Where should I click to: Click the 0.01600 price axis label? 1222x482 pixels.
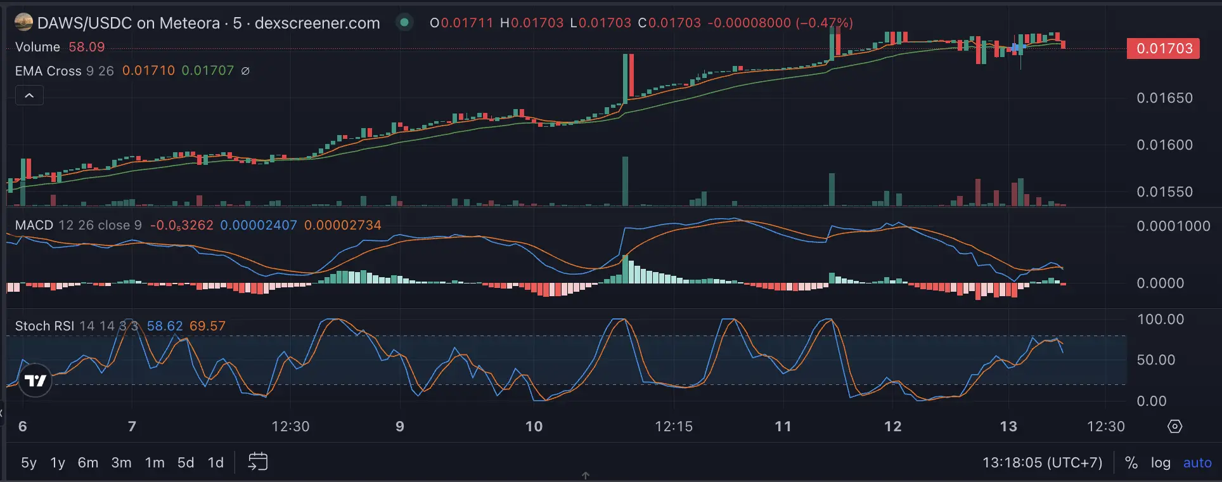1165,145
